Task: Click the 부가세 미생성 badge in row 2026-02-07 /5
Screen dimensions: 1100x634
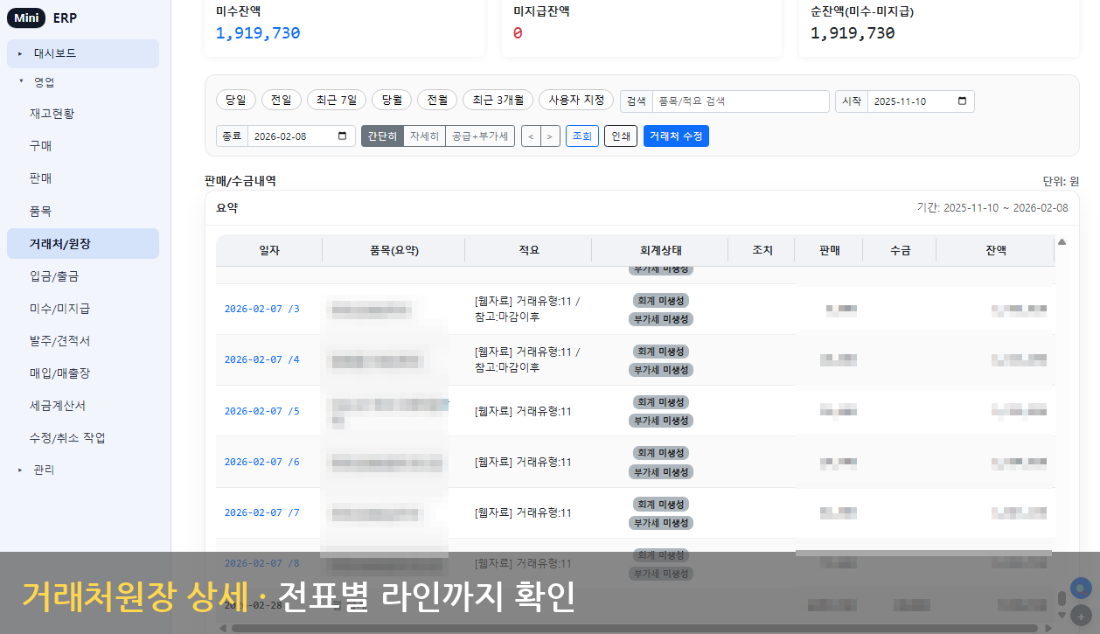Action: coord(660,421)
